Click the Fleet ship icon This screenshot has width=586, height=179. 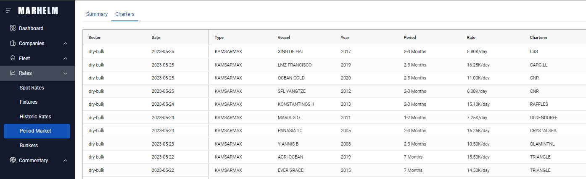(13, 59)
